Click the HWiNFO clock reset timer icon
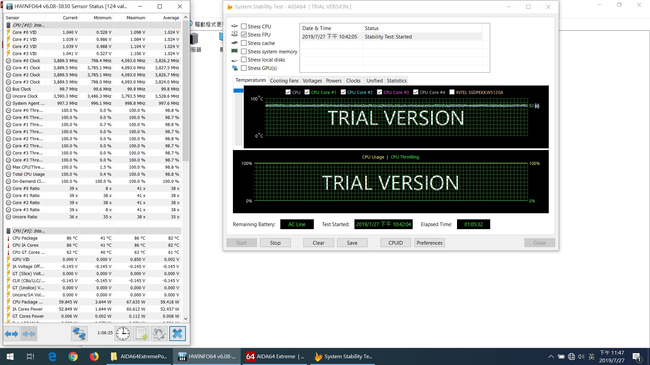Image resolution: width=650 pixels, height=365 pixels. [123, 334]
